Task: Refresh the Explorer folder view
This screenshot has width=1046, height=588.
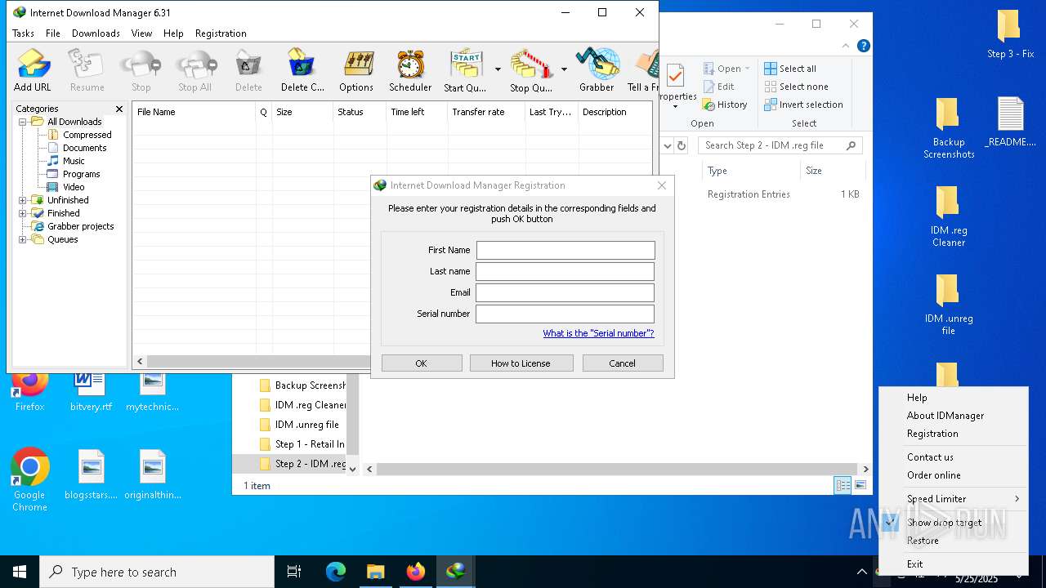Action: pyautogui.click(x=682, y=145)
